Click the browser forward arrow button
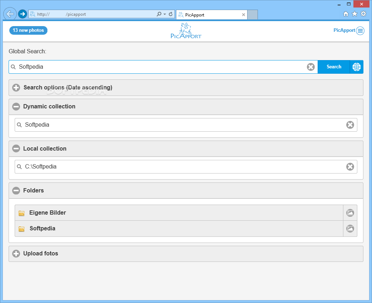This screenshot has width=372, height=303. (x=23, y=14)
